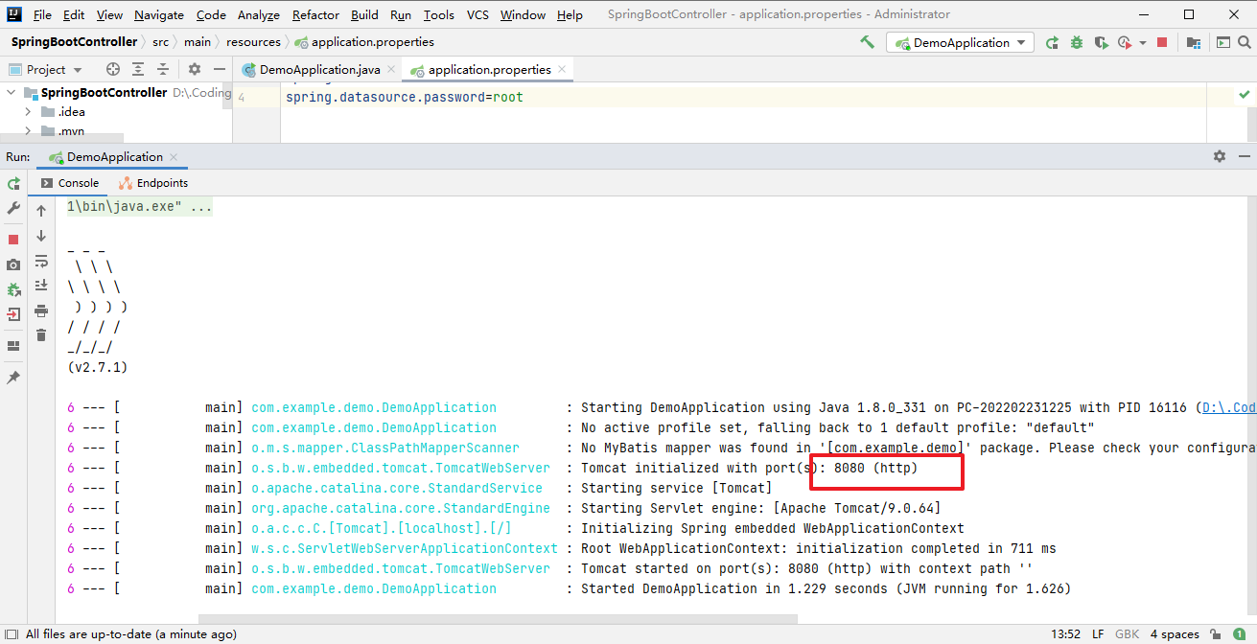Viewport: 1257px width, 644px height.
Task: Print the console output
Action: [41, 310]
